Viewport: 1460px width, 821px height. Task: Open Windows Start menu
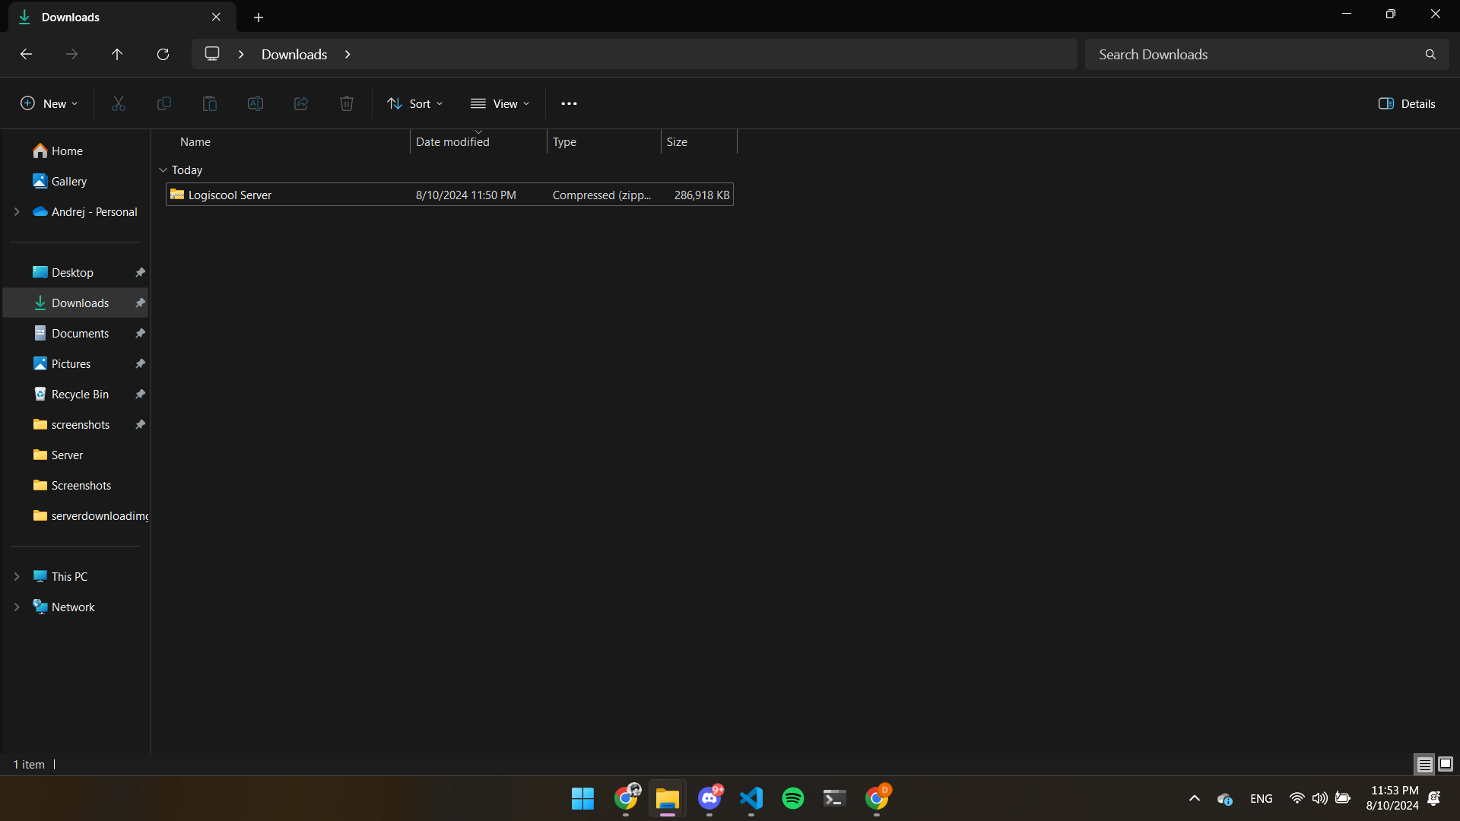coord(582,798)
